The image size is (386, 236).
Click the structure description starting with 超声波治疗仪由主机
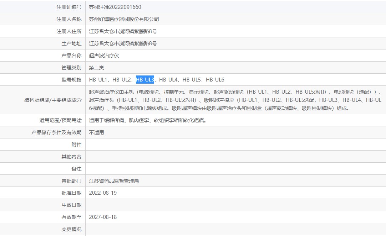point(235,100)
